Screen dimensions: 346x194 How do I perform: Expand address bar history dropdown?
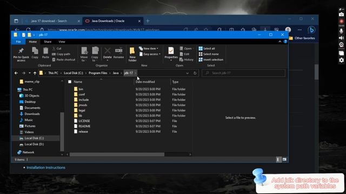188,73
